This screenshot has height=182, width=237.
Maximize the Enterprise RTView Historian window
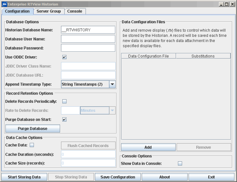pos(227,4)
